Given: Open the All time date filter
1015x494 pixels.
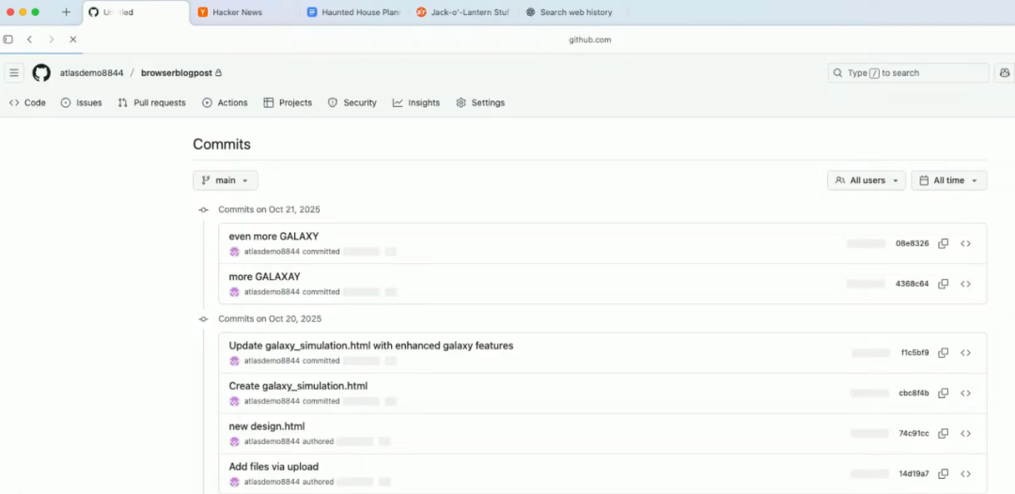Looking at the screenshot, I should pos(948,180).
